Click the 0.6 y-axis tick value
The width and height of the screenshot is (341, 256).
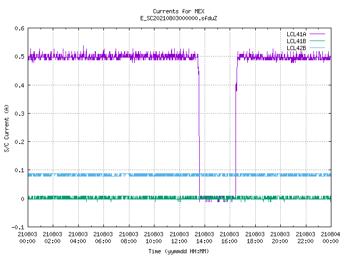click(x=19, y=28)
